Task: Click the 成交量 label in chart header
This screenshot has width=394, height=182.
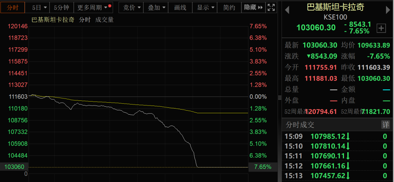Action: coord(104,20)
